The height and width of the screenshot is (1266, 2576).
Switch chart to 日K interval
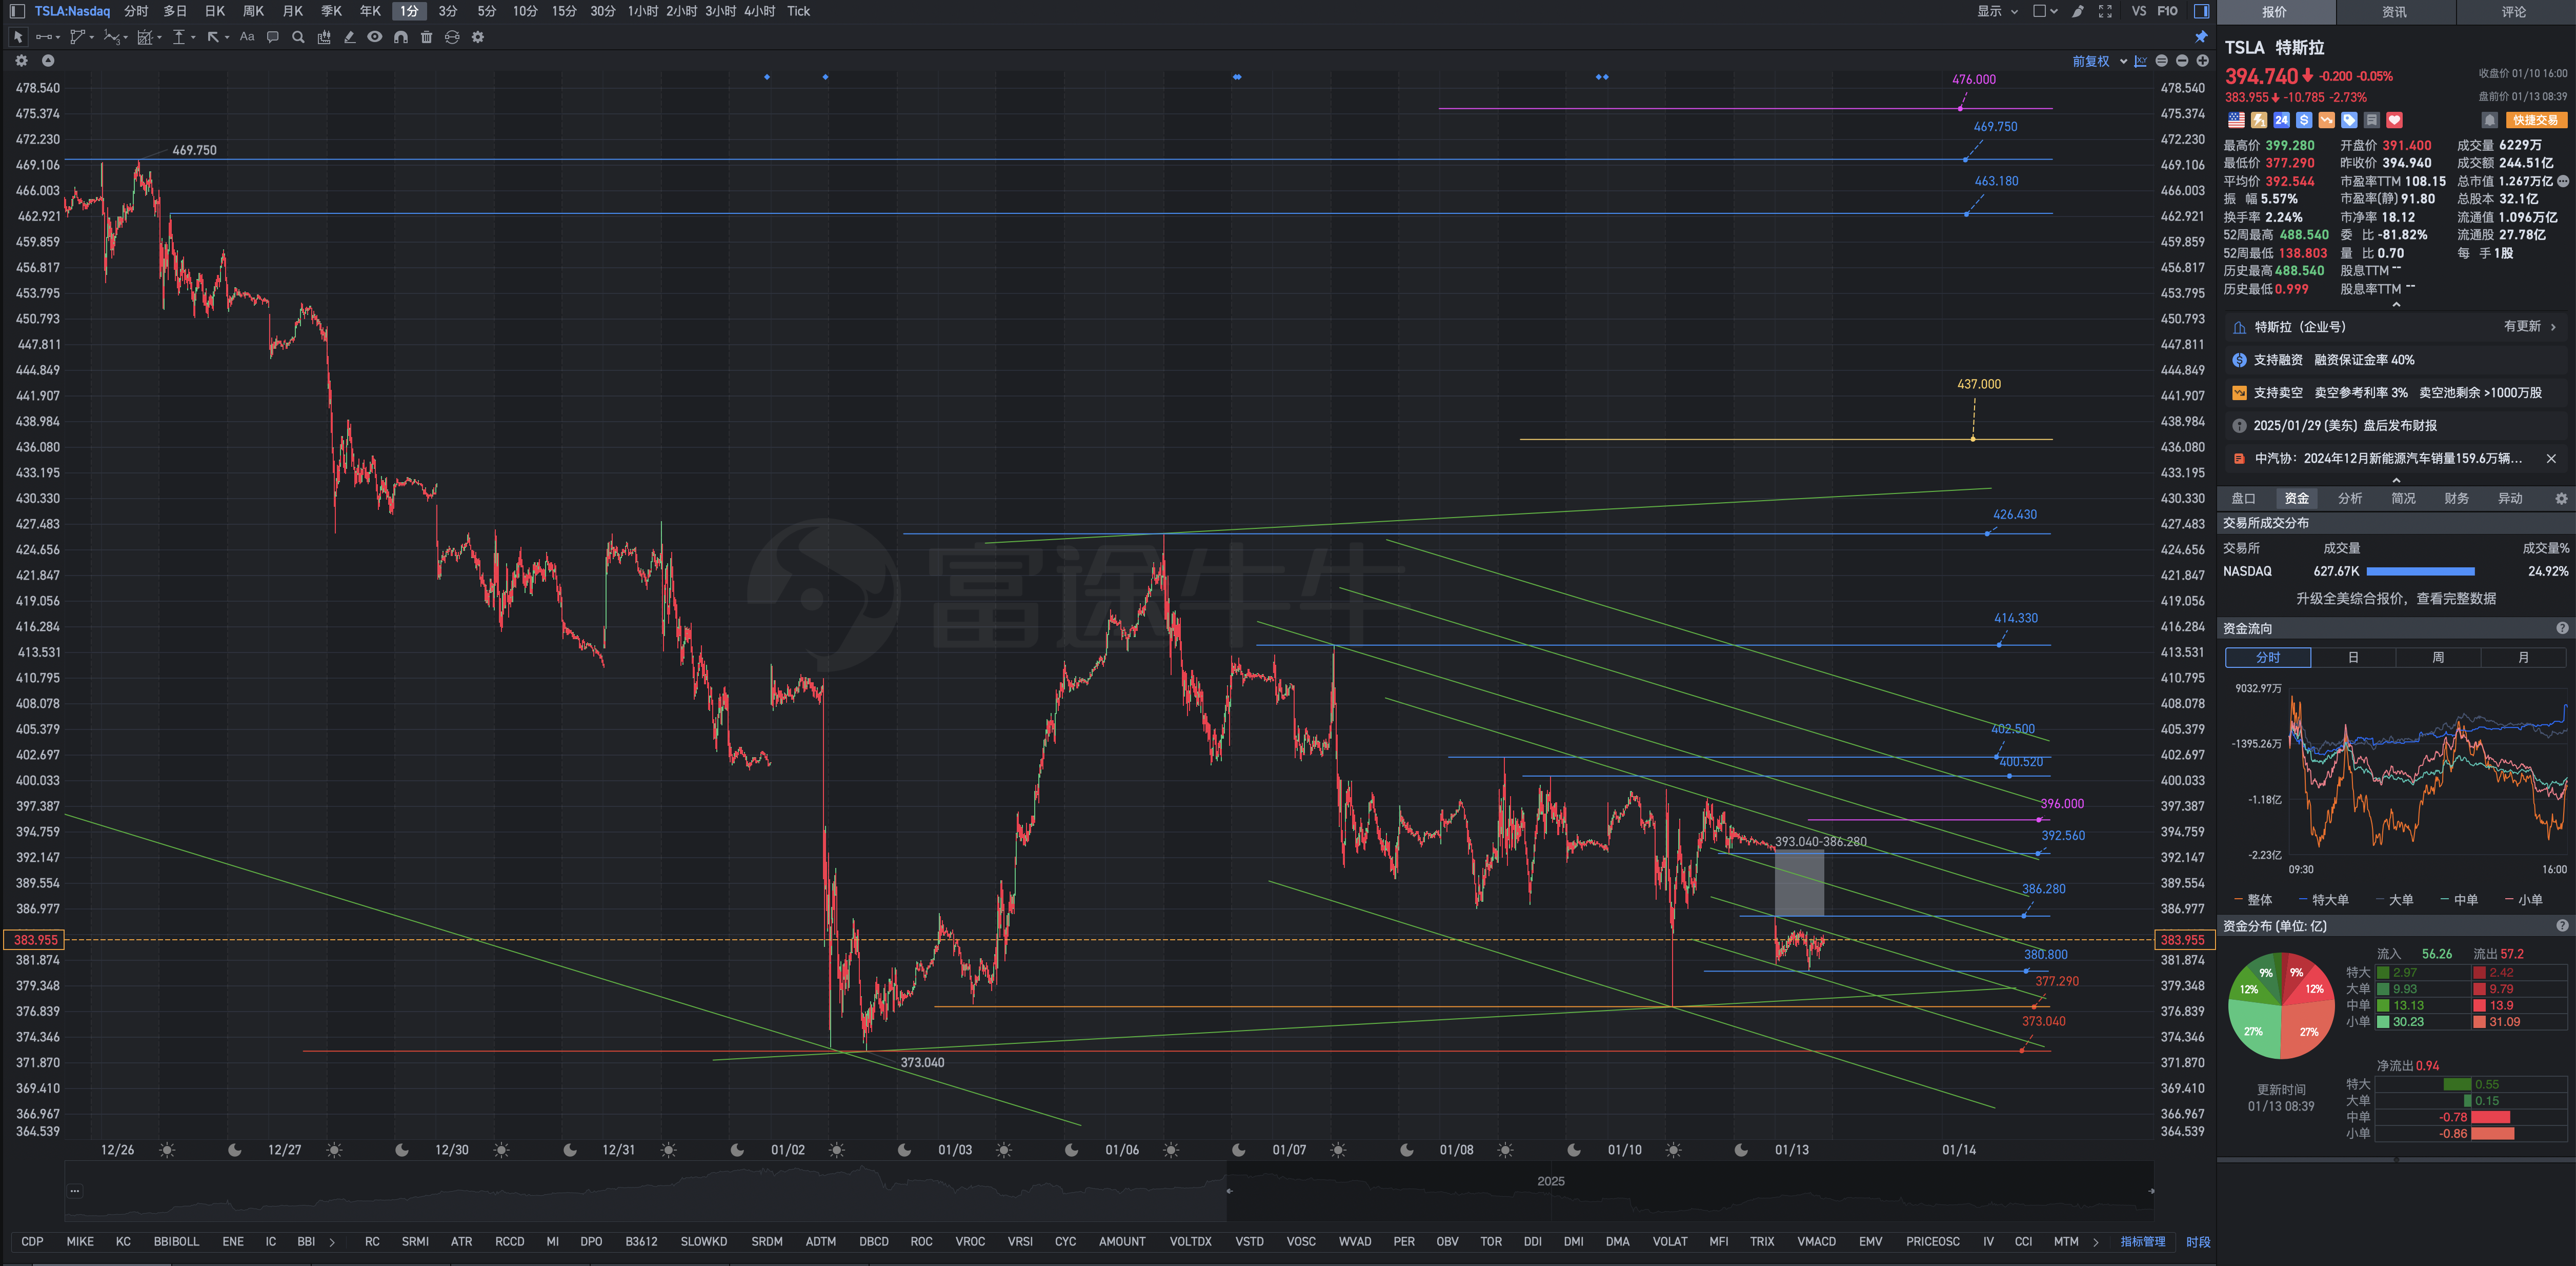point(215,11)
